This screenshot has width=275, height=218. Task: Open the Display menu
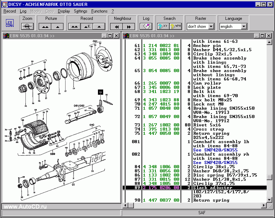click(64, 11)
